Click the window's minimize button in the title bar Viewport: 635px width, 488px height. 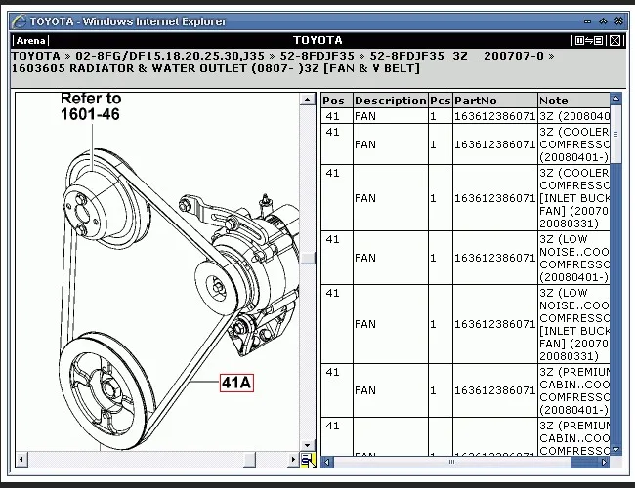[x=587, y=21]
